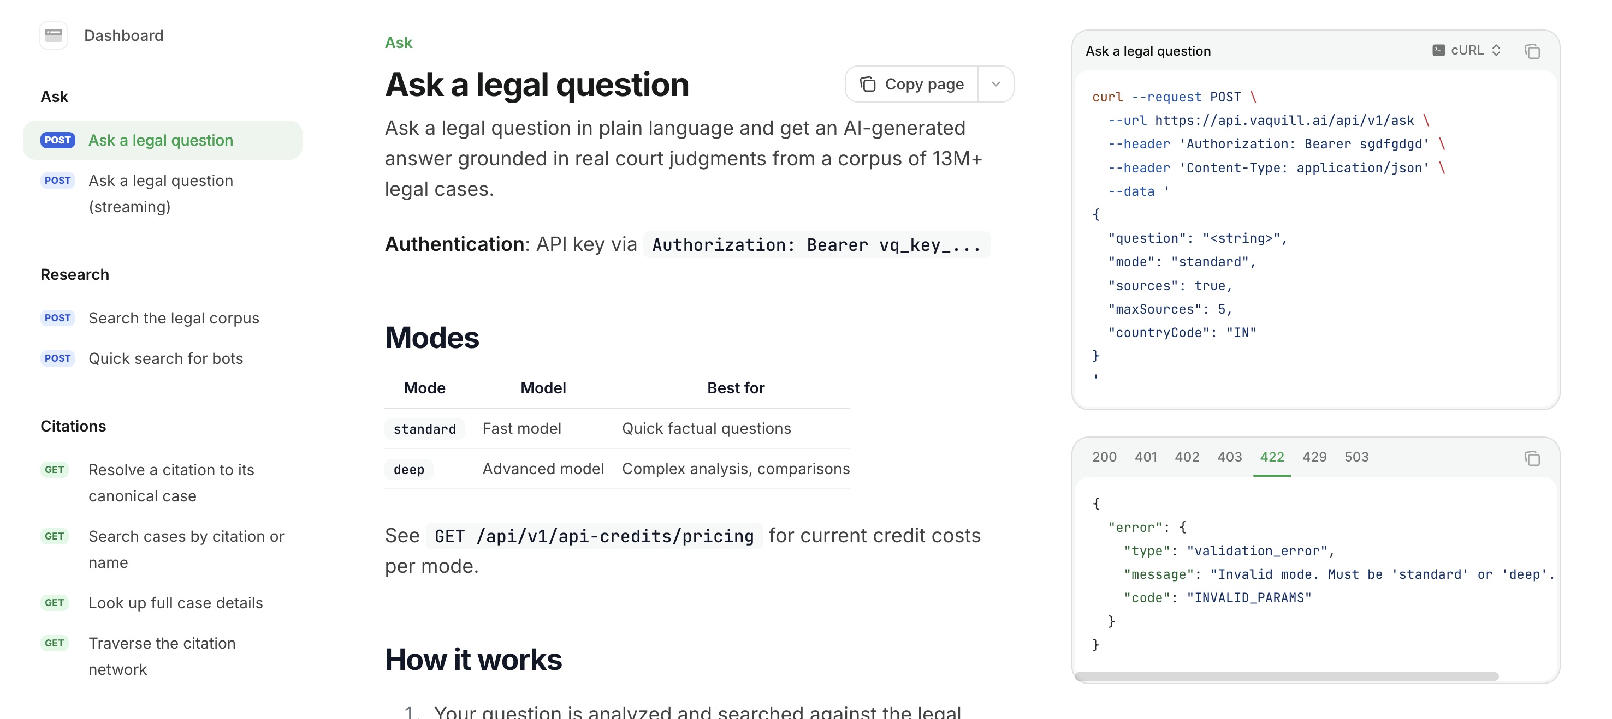1612x719 pixels.
Task: Click the Ask breadcrumb label
Action: [398, 43]
